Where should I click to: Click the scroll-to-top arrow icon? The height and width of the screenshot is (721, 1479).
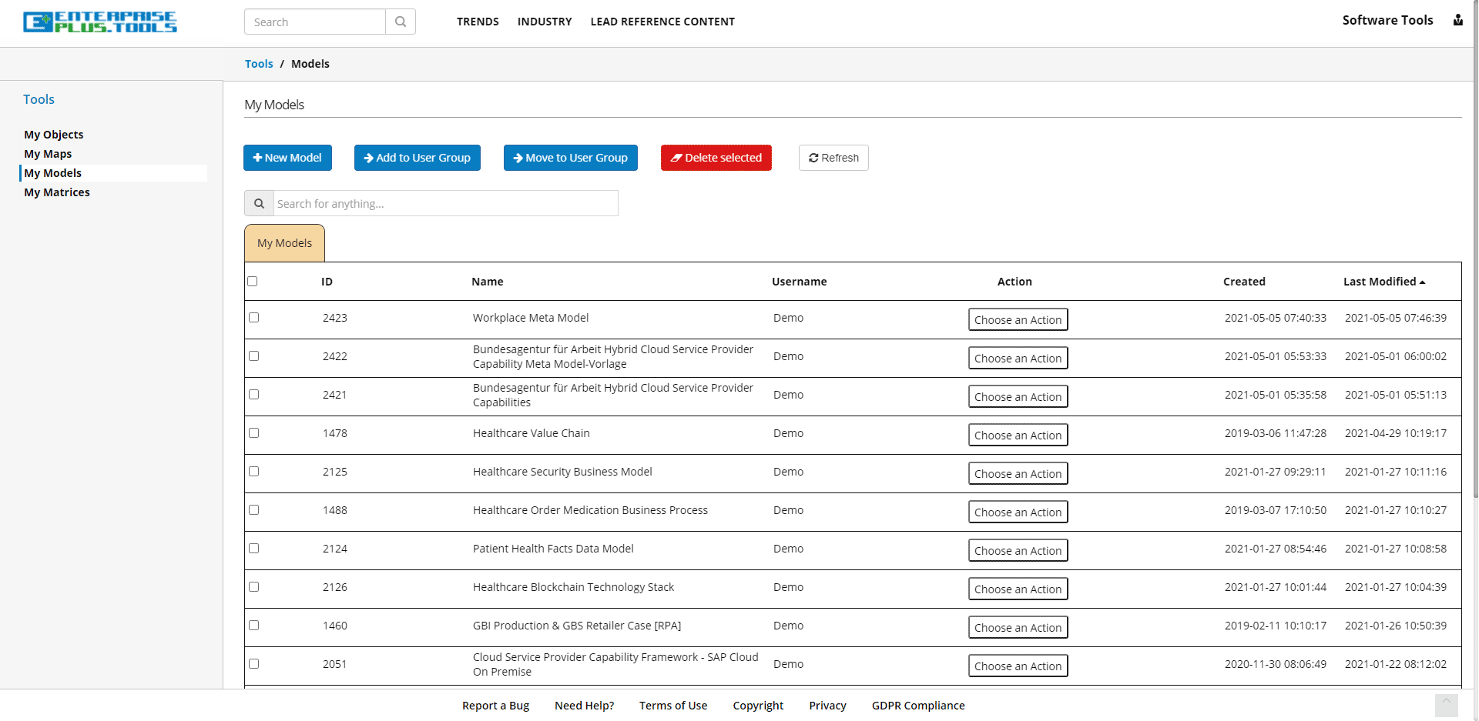coord(1446,705)
